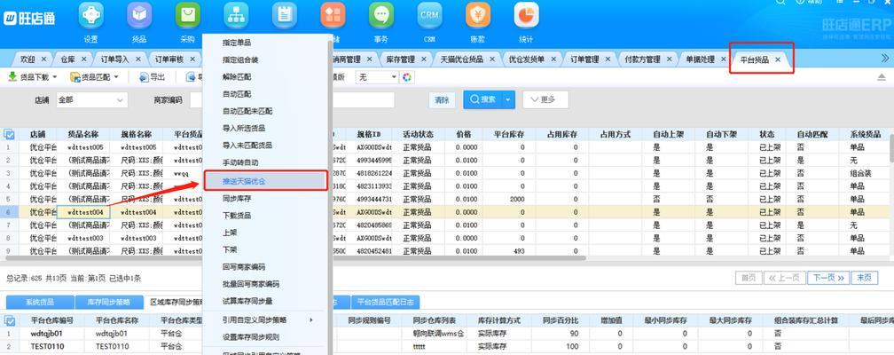The height and width of the screenshot is (355, 894).
Task: Switch to the 库存同步策略 bottom tab
Action: (108, 302)
